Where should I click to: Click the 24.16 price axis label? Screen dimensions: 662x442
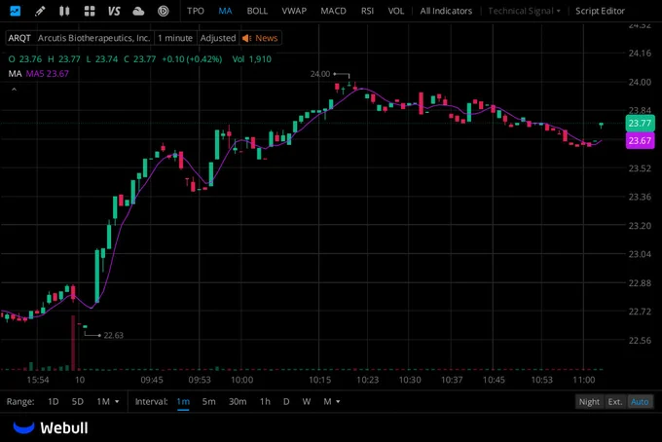coord(640,54)
